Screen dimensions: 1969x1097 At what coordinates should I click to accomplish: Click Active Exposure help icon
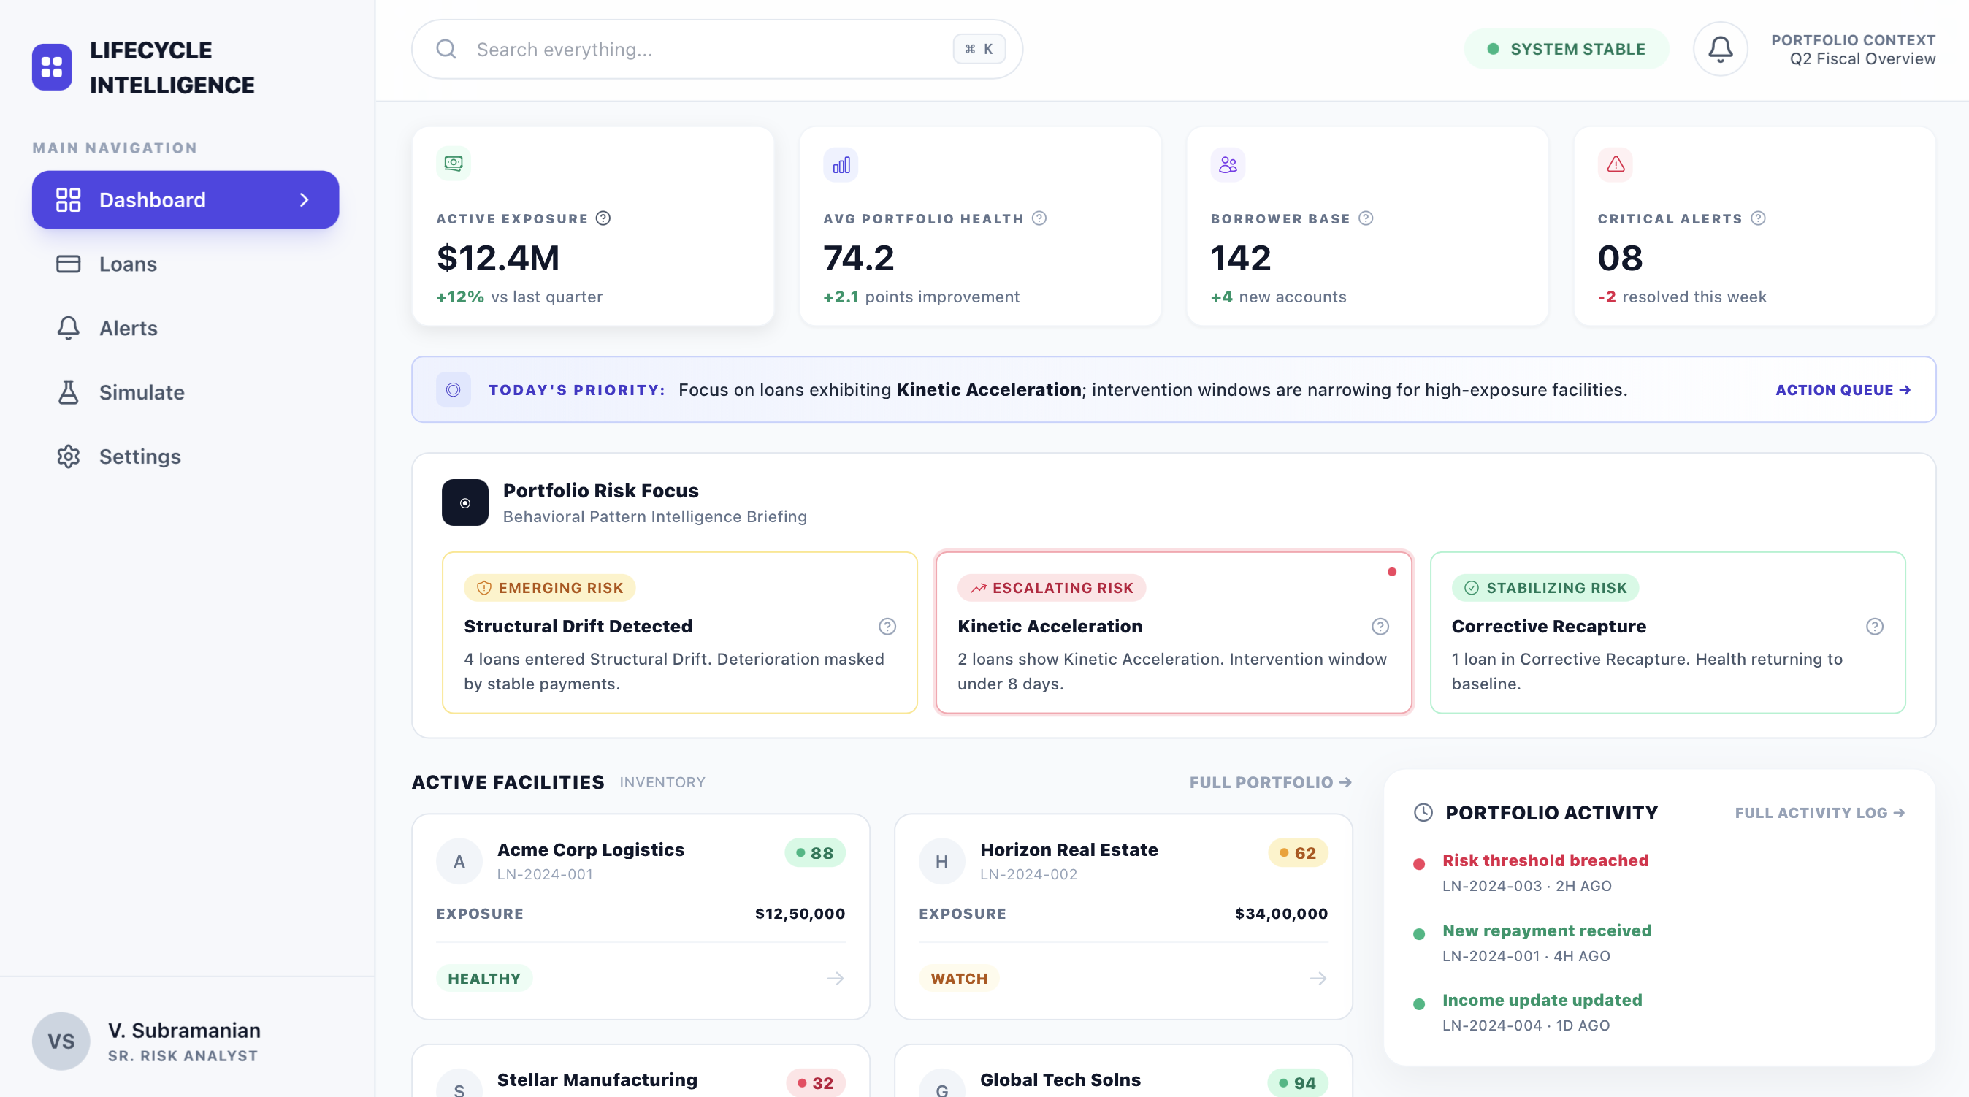(603, 218)
